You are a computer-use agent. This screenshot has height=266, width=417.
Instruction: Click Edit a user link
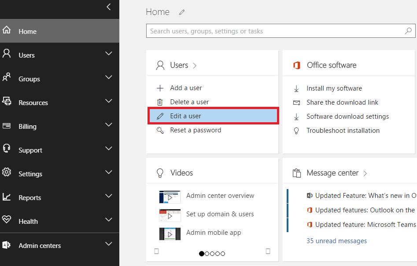(x=185, y=116)
